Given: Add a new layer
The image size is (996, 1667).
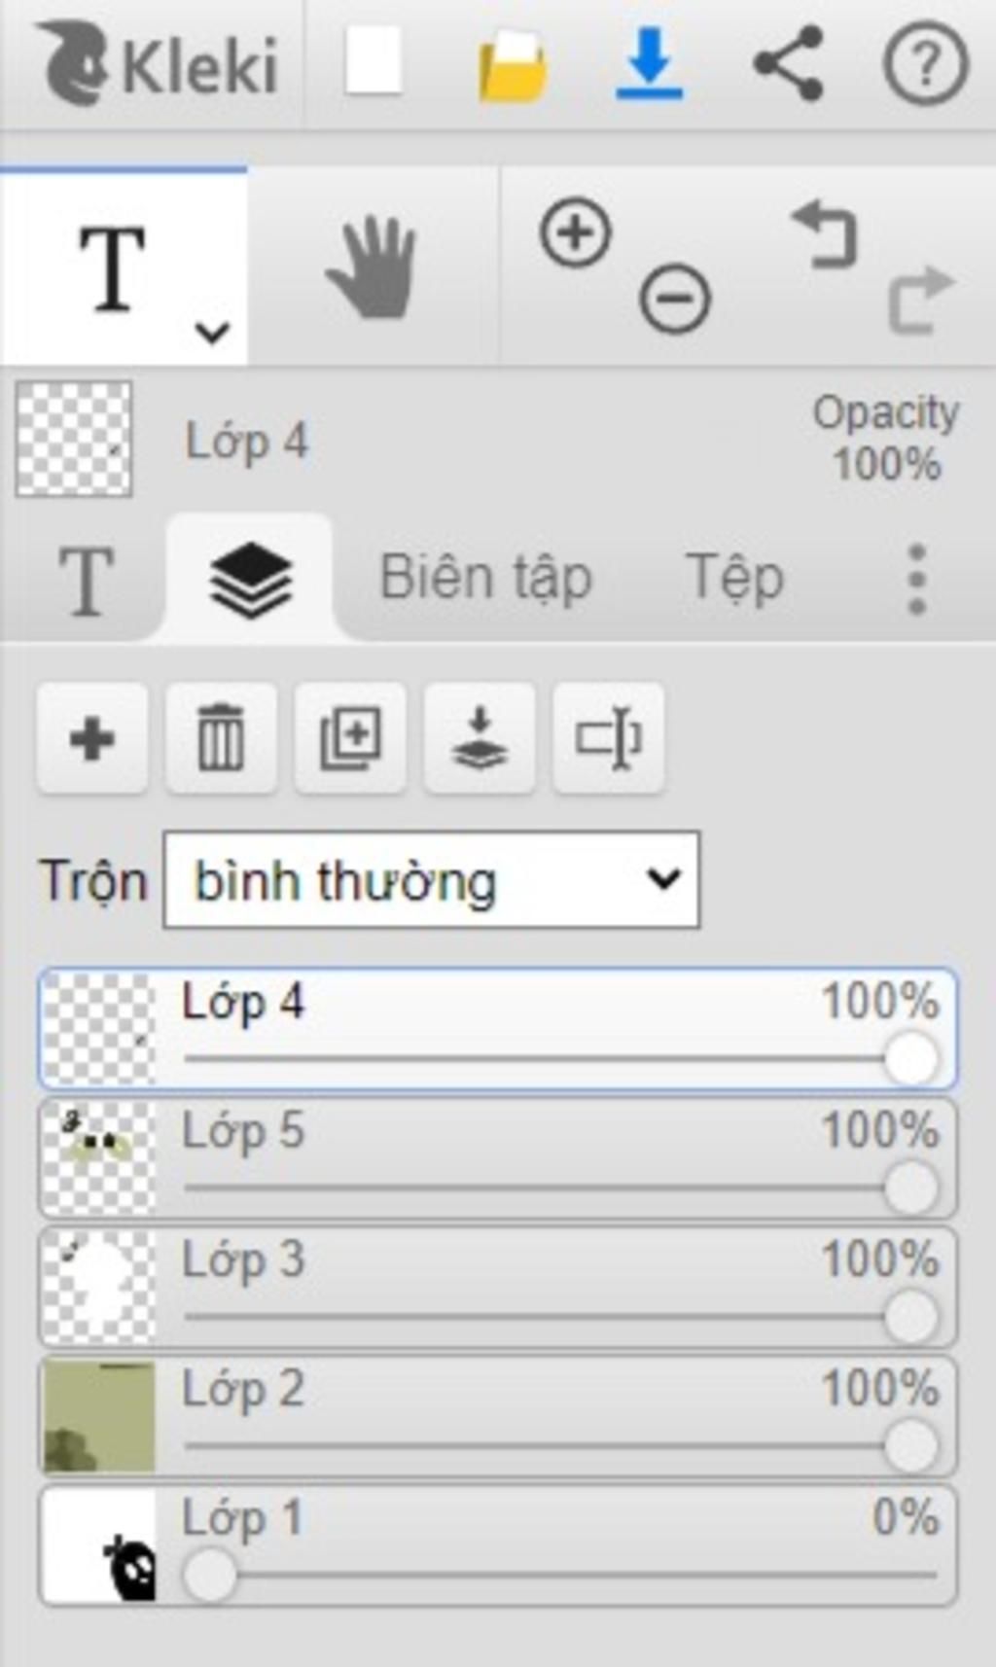Looking at the screenshot, I should (92, 738).
